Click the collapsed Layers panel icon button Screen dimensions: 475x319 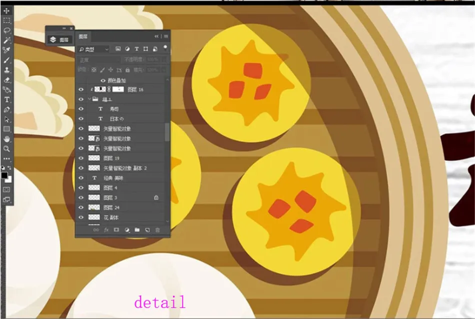[x=59, y=39]
